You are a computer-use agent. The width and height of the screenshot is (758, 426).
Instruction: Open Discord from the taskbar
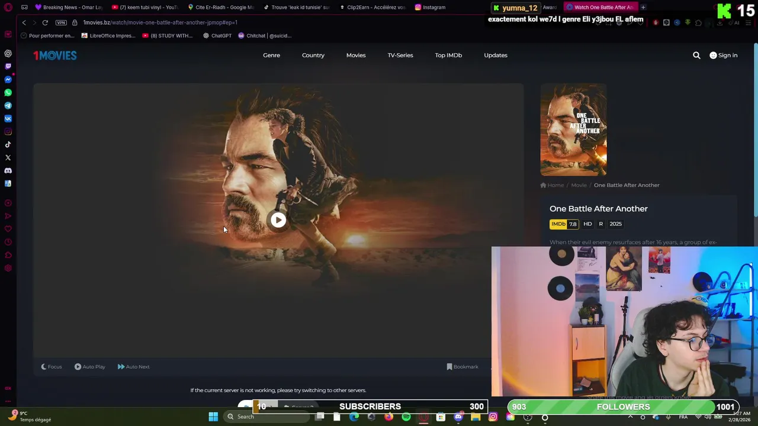point(458,417)
